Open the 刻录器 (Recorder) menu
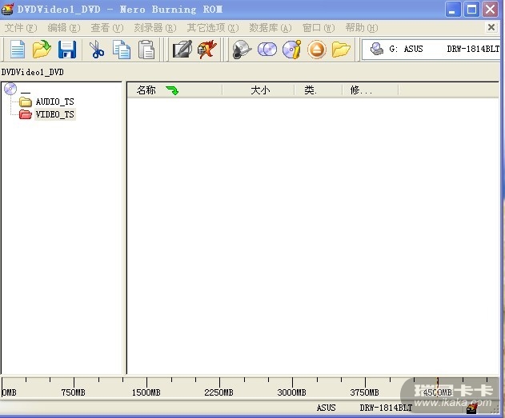Screen dimensions: 505x418 click(154, 27)
